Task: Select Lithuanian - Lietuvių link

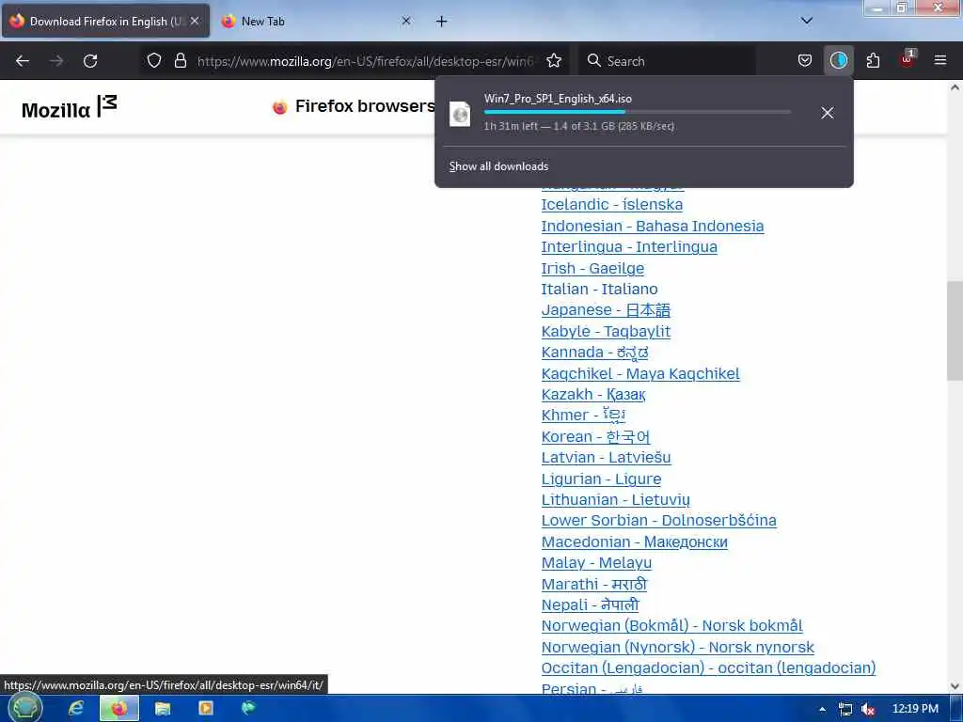Action: pyautogui.click(x=615, y=500)
